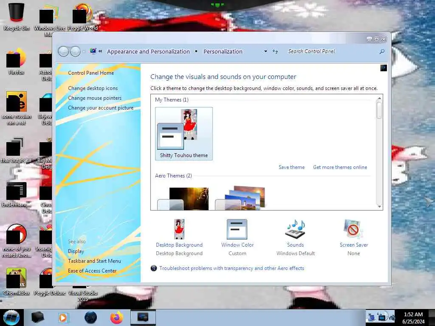Open Control Panel Home link
435x326 pixels.
coord(91,73)
